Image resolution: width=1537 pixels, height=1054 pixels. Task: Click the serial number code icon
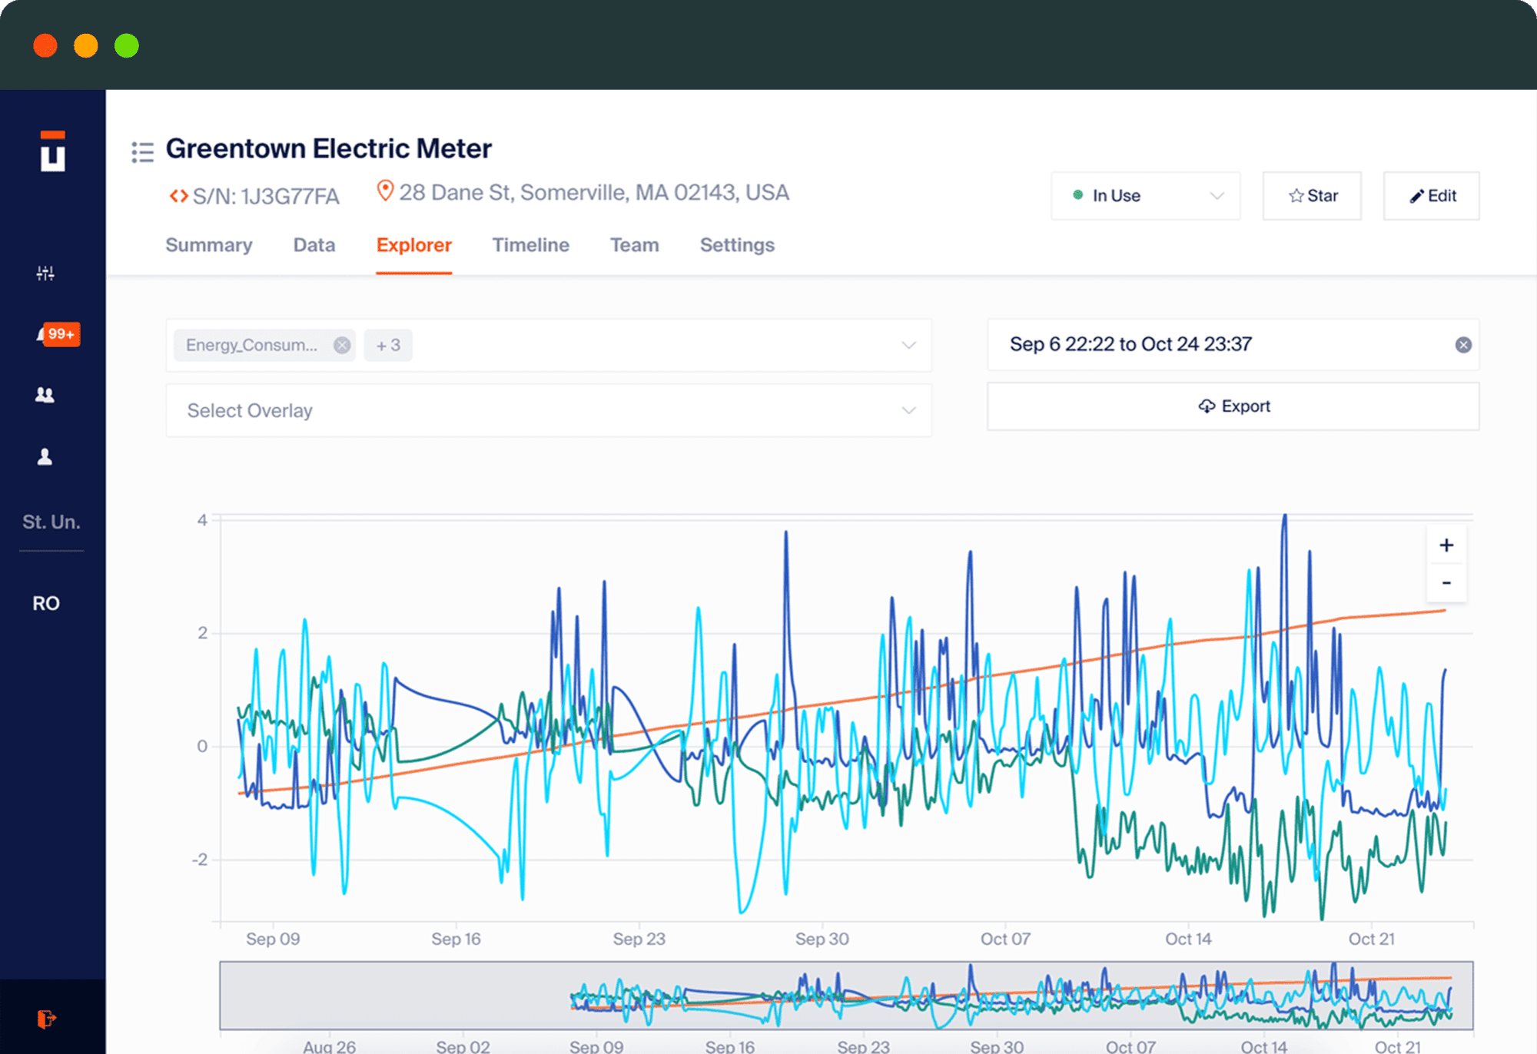[x=178, y=196]
